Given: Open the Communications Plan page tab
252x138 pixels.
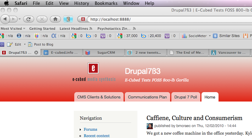Looking at the screenshot, I should click(x=147, y=97).
